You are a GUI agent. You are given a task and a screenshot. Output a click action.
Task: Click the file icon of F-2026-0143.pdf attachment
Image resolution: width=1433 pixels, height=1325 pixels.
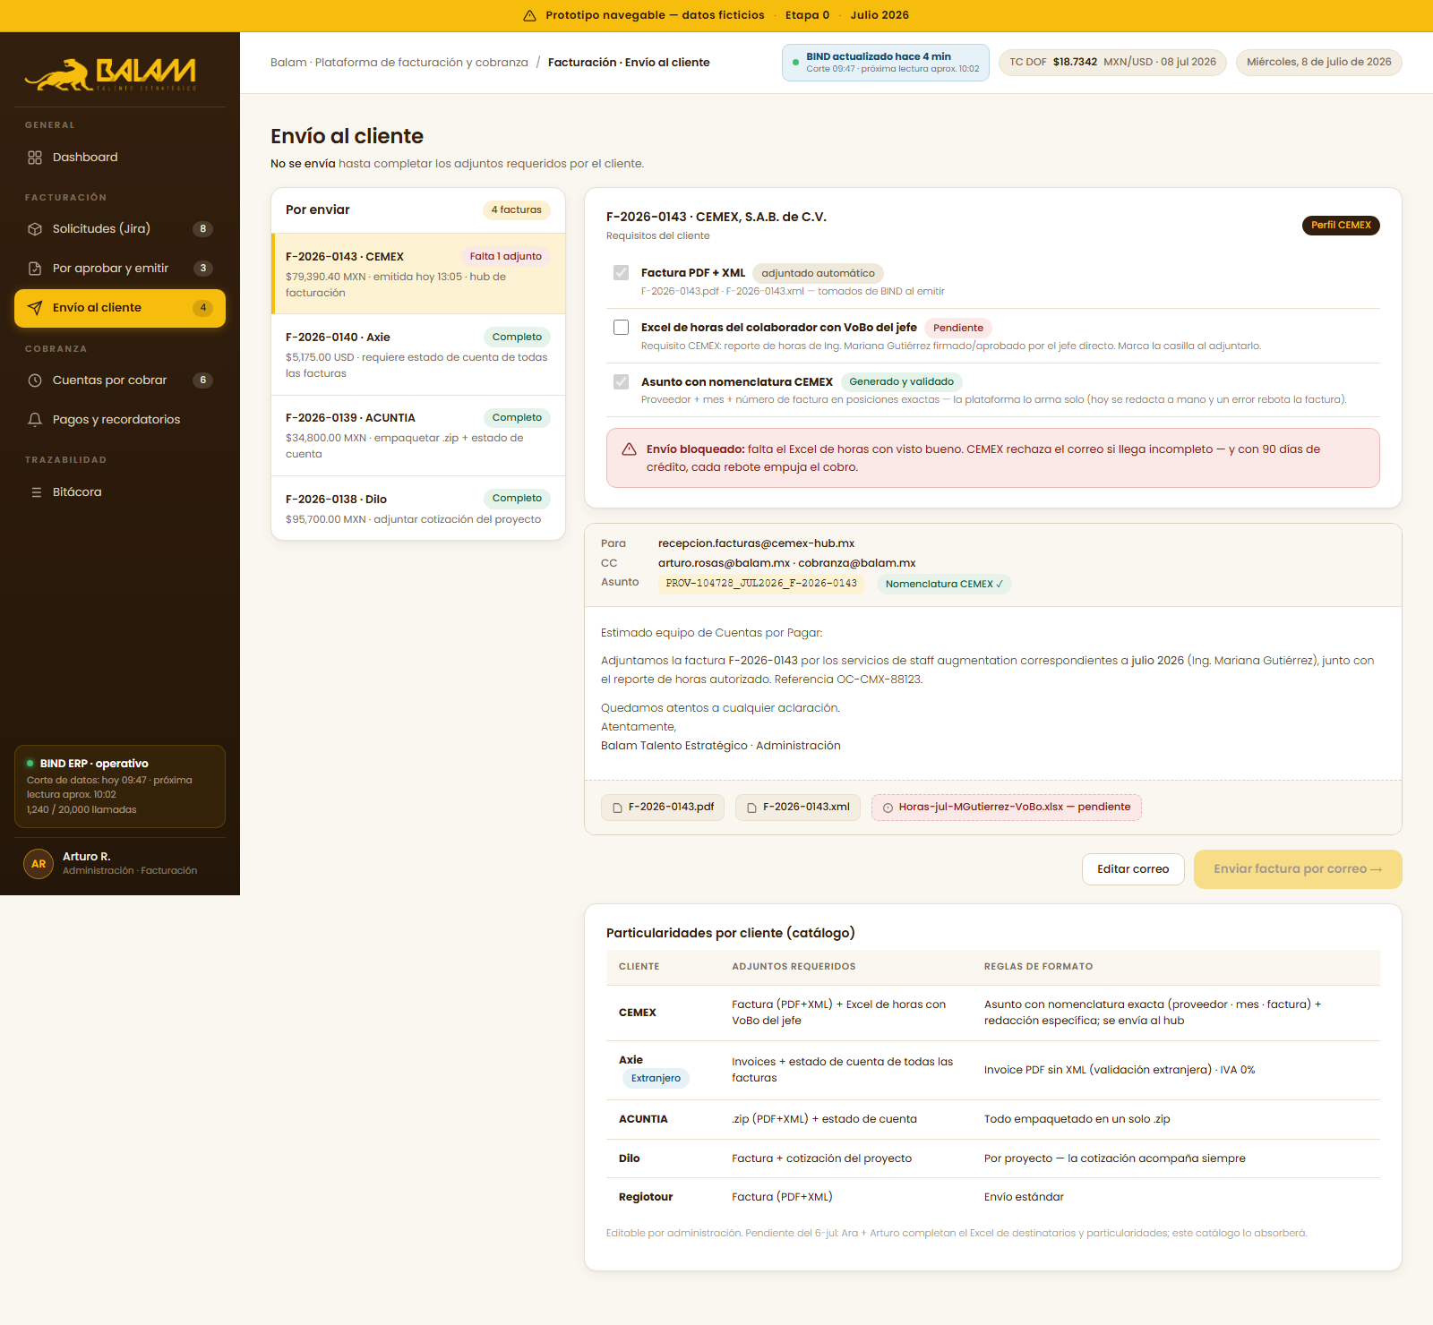[x=617, y=808]
